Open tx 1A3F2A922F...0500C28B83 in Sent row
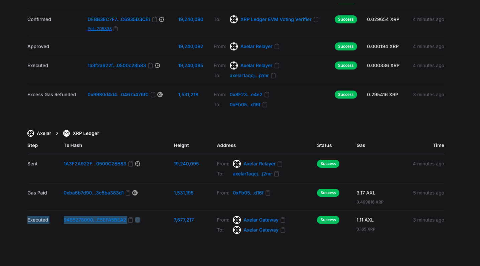480x266 pixels. pos(95,164)
